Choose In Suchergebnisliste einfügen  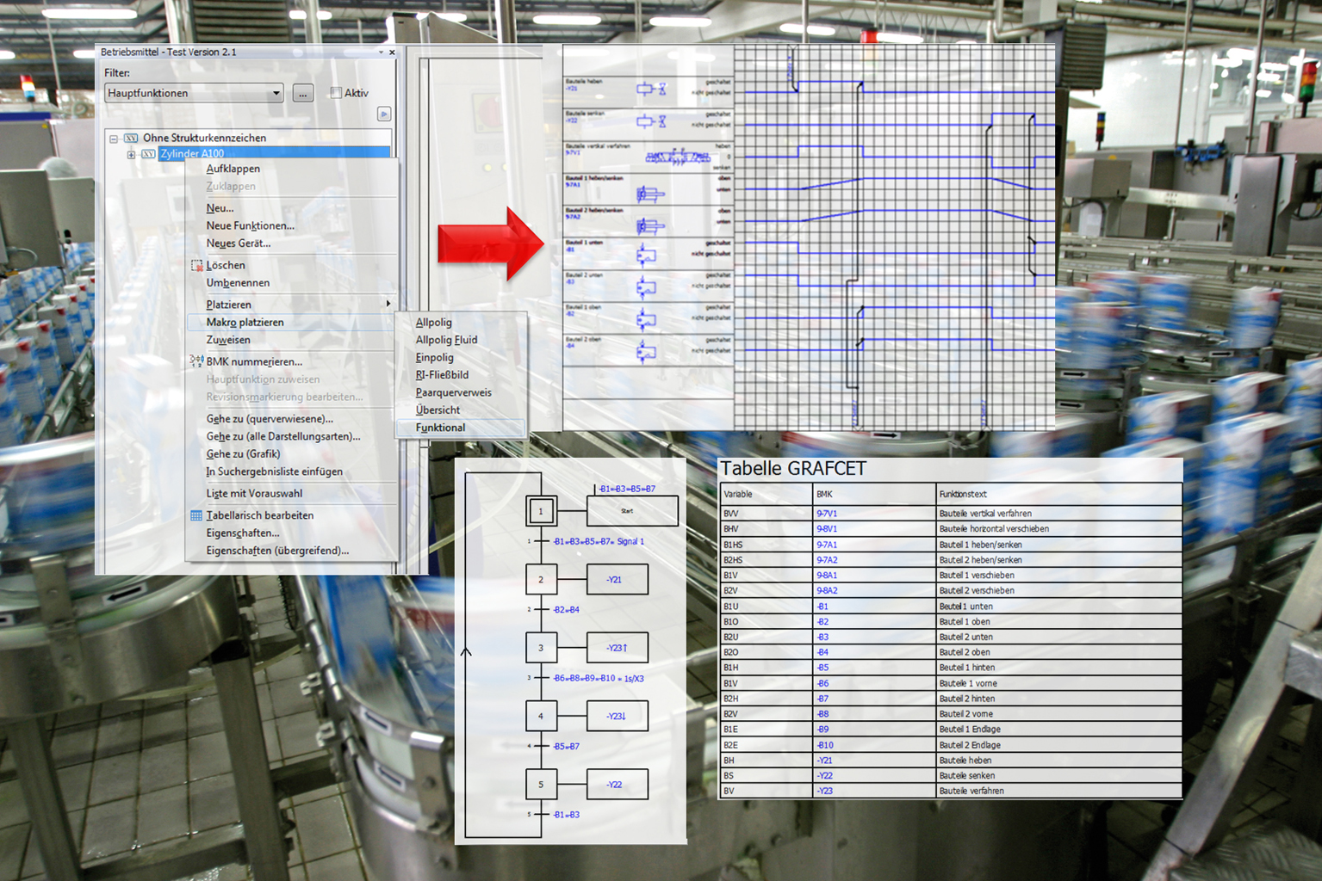274,471
